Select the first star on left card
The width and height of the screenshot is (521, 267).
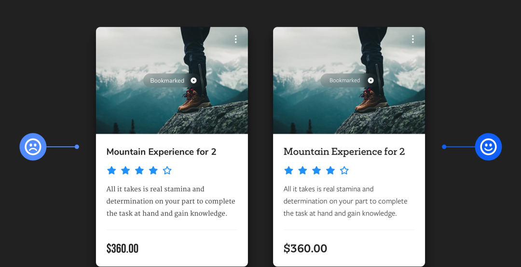tap(111, 170)
